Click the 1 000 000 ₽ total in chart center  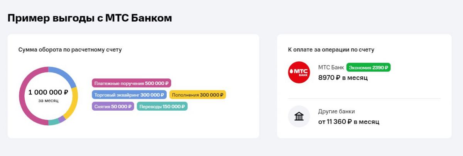(48, 92)
